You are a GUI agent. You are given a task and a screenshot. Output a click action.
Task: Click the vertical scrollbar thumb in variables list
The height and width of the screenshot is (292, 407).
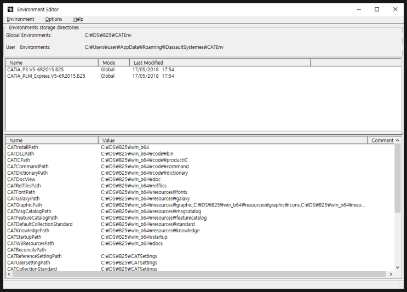(x=397, y=178)
